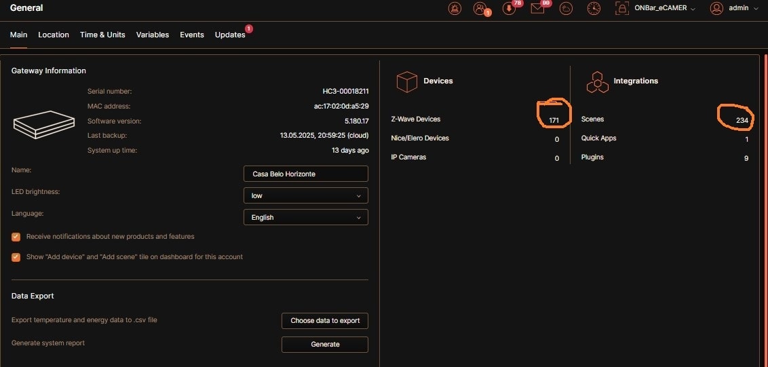Image resolution: width=768 pixels, height=367 pixels.
Task: Click the lock profile icon beside ONBar_eCAMER
Action: pos(621,8)
